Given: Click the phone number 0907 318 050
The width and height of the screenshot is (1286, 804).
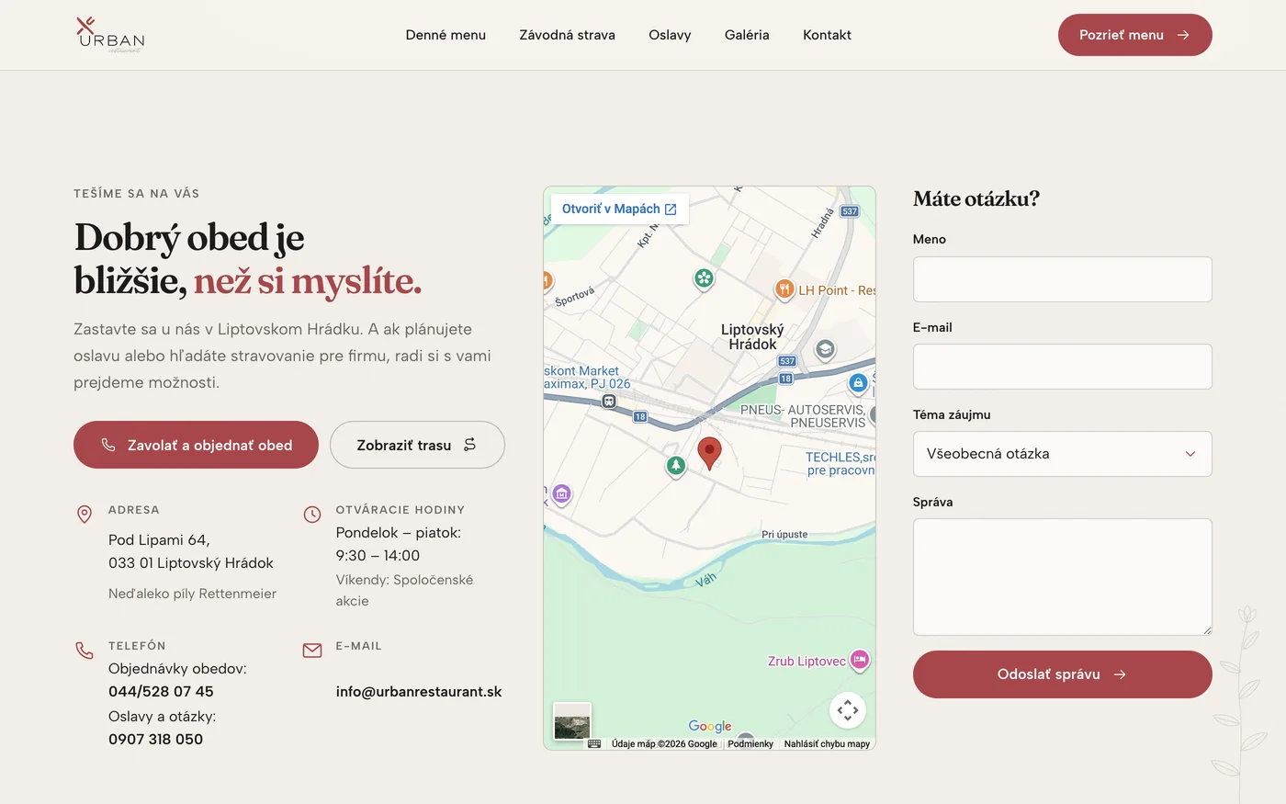Looking at the screenshot, I should coord(155,739).
